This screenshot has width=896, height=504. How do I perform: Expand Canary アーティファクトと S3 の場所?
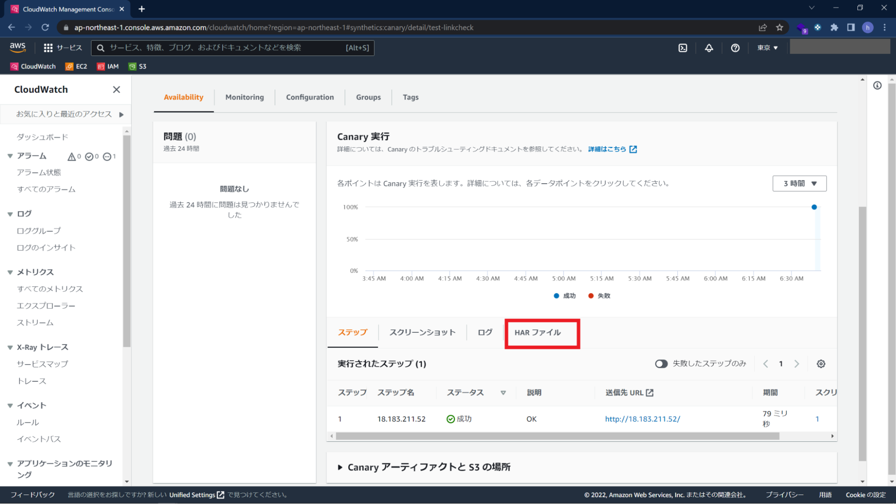click(340, 467)
